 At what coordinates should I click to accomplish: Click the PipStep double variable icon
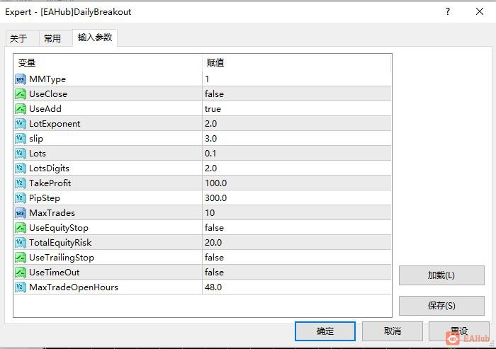click(x=21, y=198)
